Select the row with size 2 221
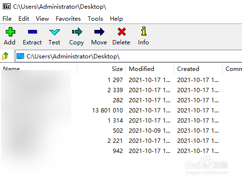 pos(121,141)
